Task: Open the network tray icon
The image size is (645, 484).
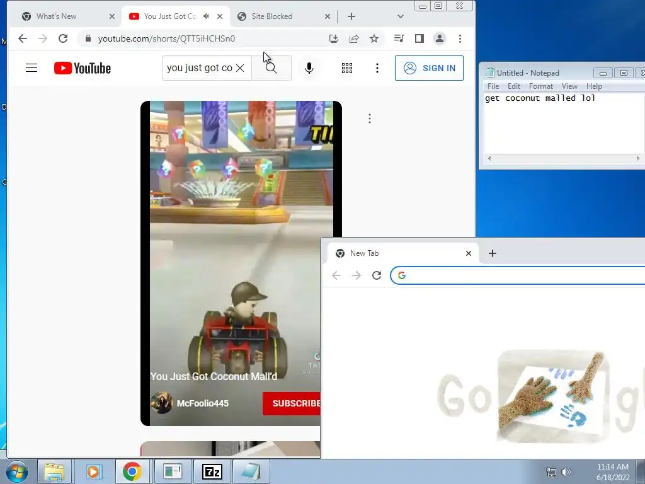Action: pyautogui.click(x=551, y=471)
